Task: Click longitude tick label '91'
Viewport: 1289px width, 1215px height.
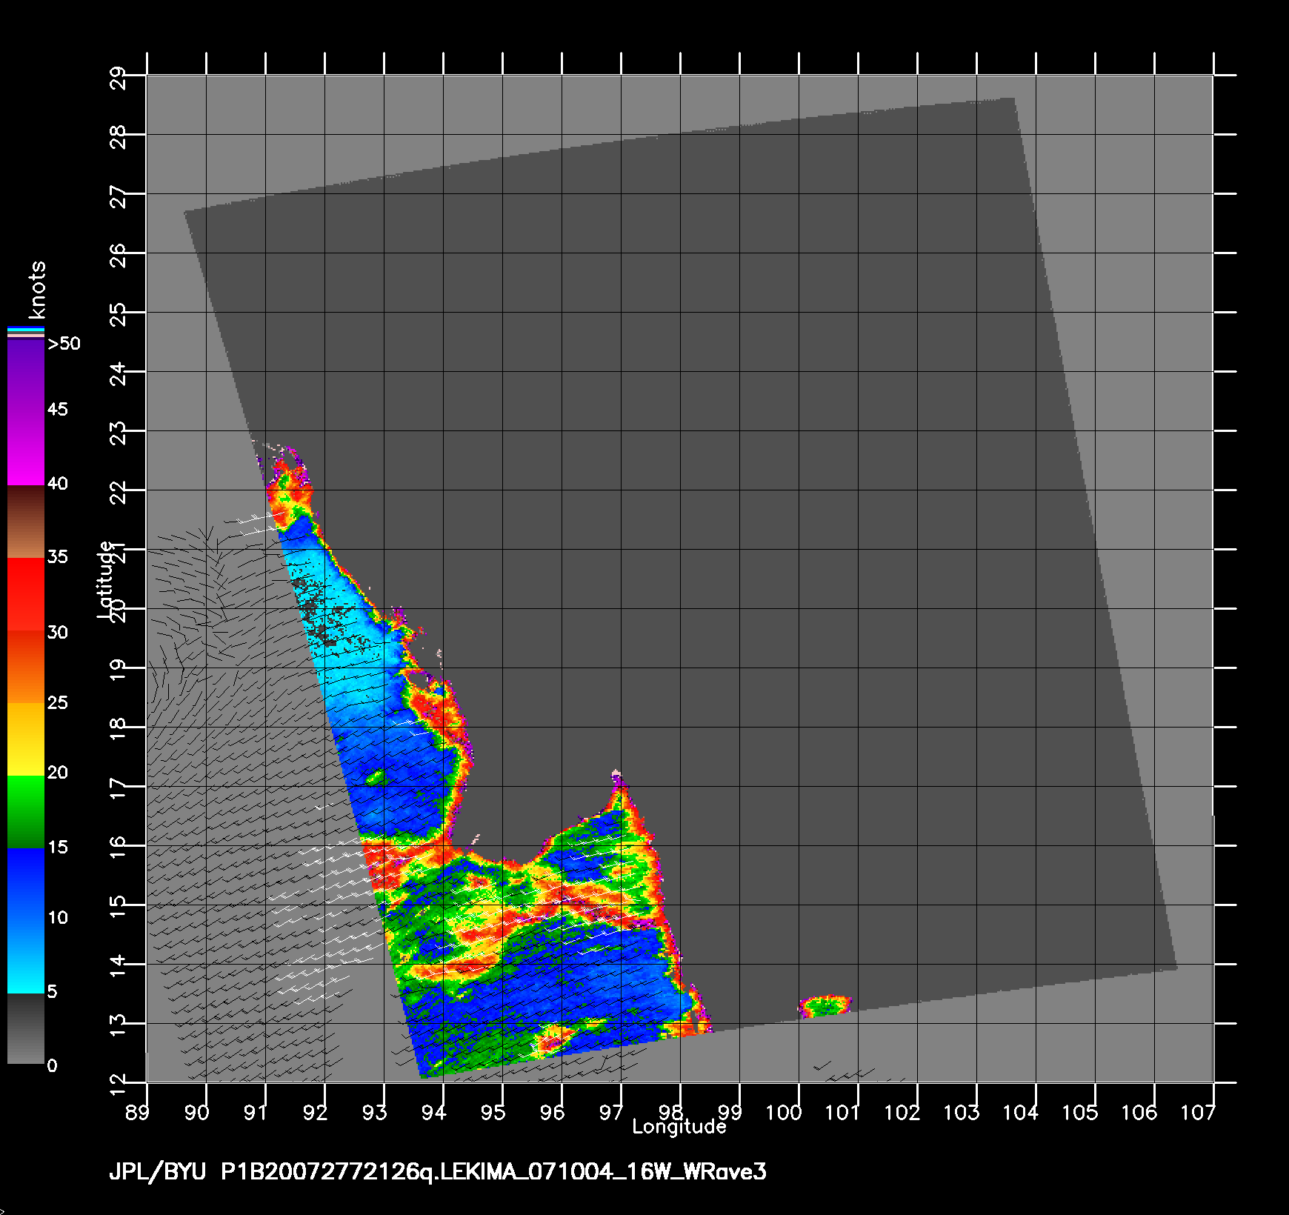Action: [x=256, y=1112]
